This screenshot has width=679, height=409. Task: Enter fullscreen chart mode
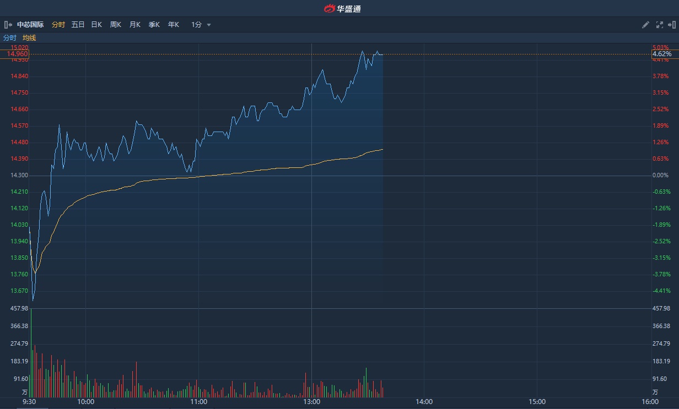pos(659,25)
